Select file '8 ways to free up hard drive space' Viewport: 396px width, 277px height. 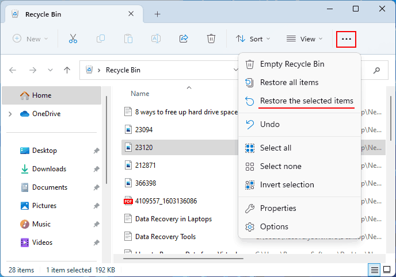click(x=181, y=112)
